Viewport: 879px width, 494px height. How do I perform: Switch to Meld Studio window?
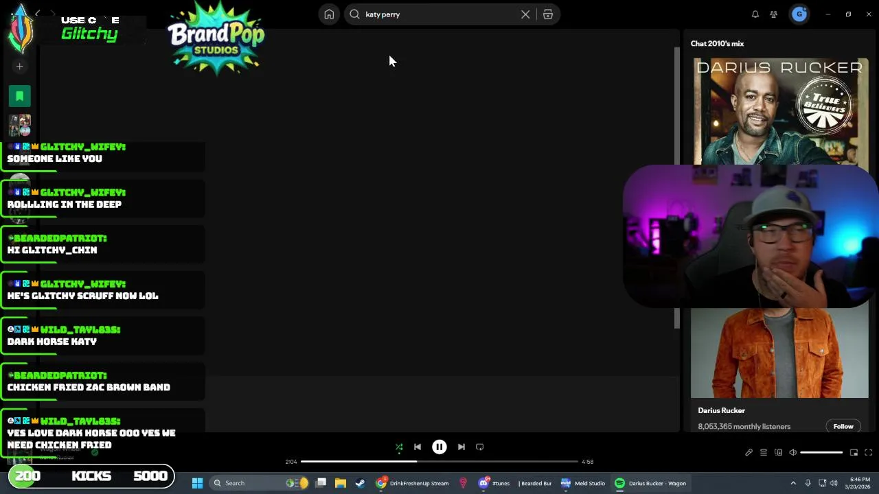point(583,483)
